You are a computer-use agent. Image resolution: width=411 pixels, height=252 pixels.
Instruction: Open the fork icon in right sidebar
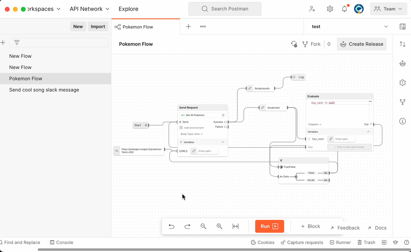(402, 102)
